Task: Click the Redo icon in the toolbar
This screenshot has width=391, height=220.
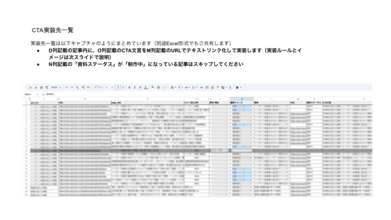Action: coord(36,87)
